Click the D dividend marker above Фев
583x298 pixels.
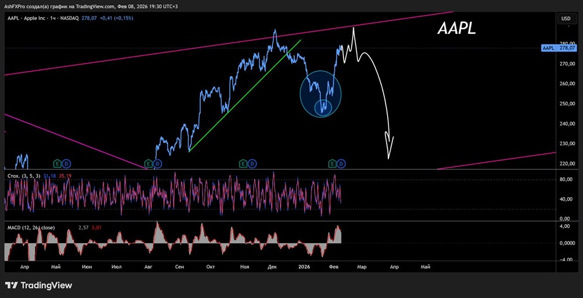click(341, 163)
